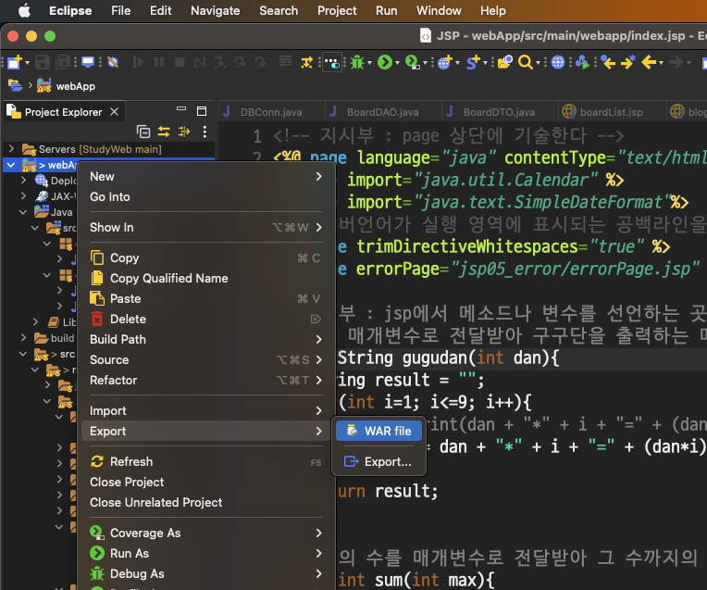Click the Resume debug icon

(139, 62)
